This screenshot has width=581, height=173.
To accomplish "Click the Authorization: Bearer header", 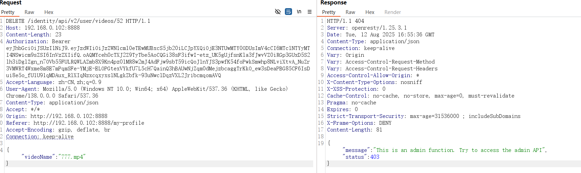I will [x=38, y=41].
